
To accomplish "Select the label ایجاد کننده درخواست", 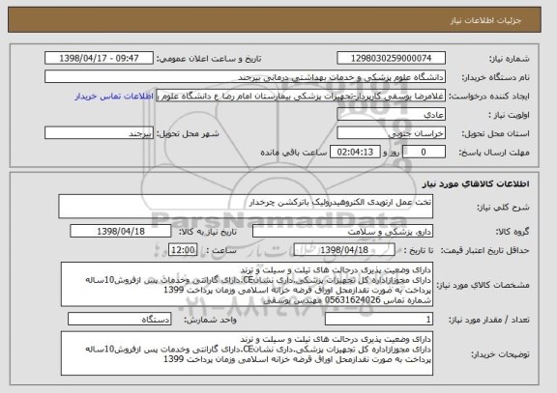I will coord(488,97).
